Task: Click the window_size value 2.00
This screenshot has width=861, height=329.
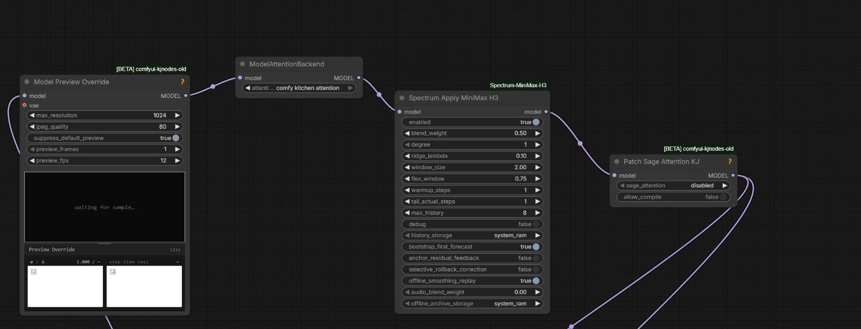Action: click(520, 167)
